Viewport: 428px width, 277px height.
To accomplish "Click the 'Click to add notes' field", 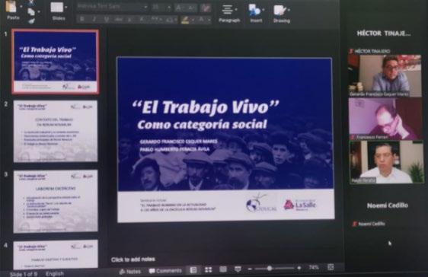I will (133, 259).
